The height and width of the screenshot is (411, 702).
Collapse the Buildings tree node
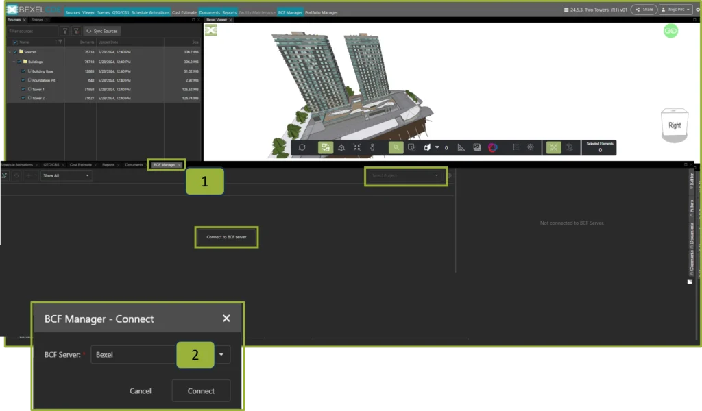pos(14,62)
